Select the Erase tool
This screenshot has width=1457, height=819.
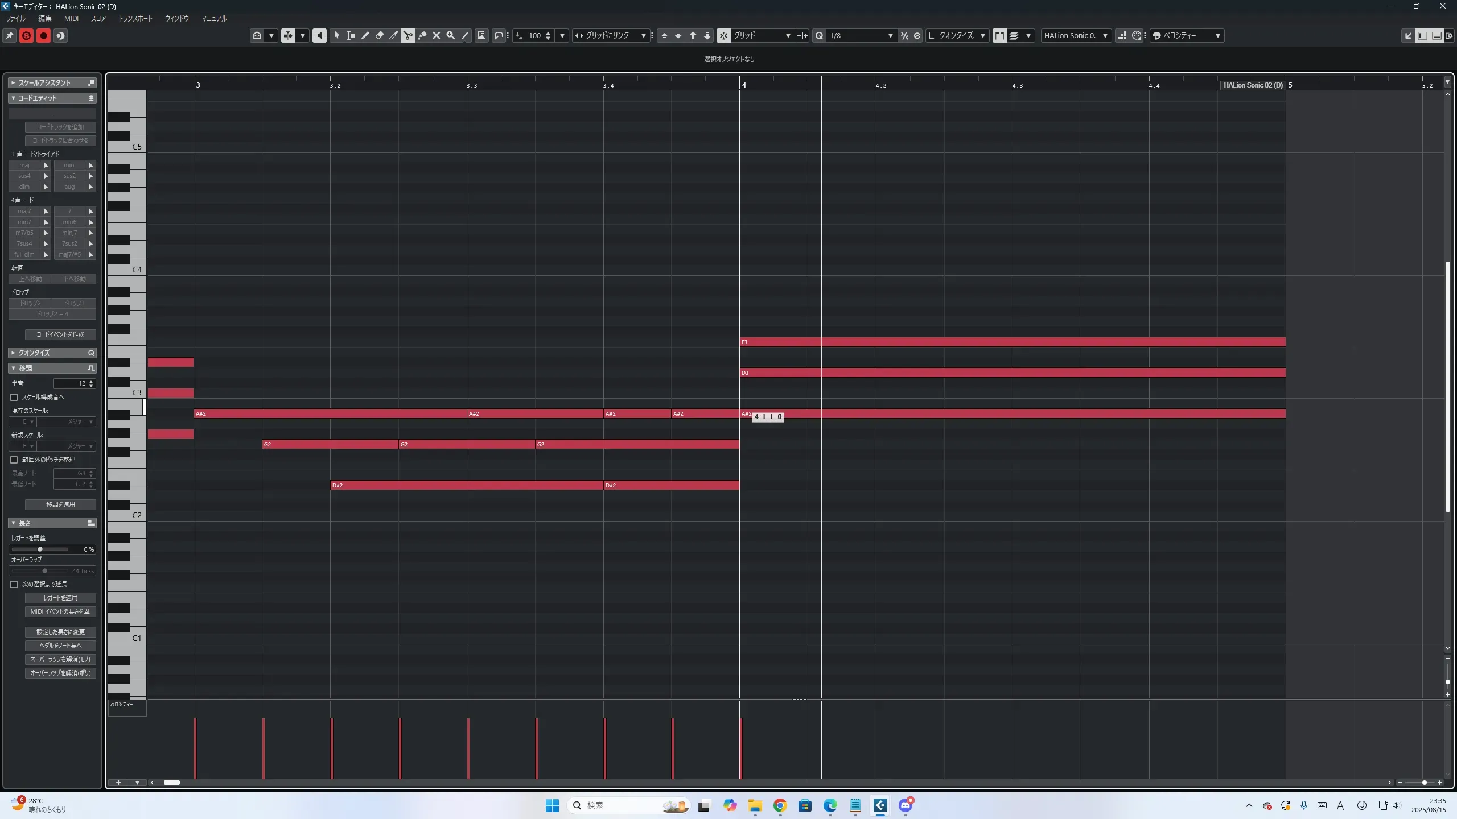tap(379, 35)
